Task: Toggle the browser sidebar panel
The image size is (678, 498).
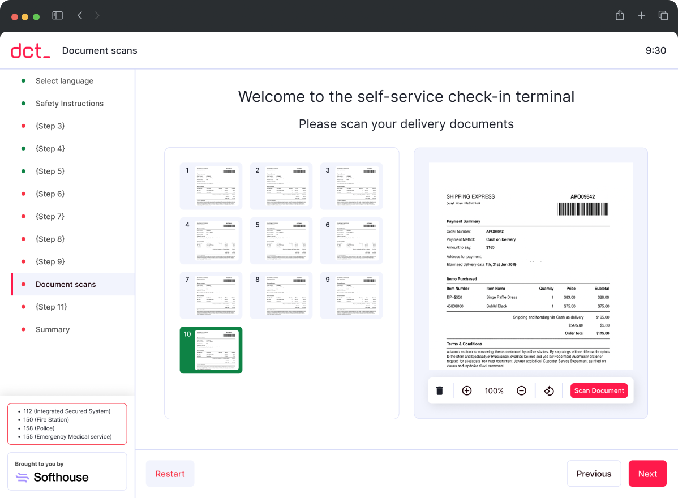Action: coord(57,15)
